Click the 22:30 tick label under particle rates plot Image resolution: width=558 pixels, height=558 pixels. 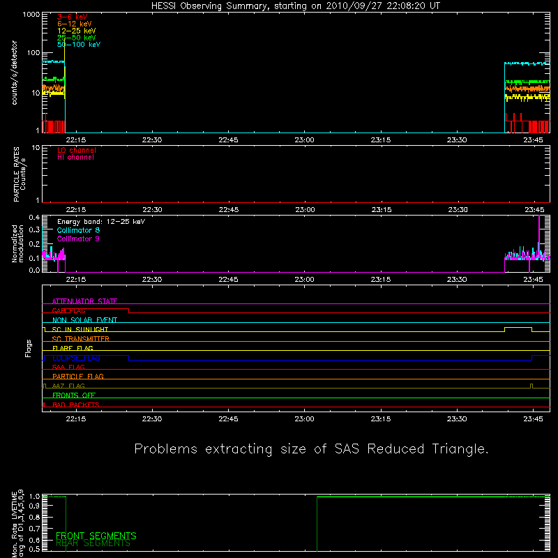152,210
